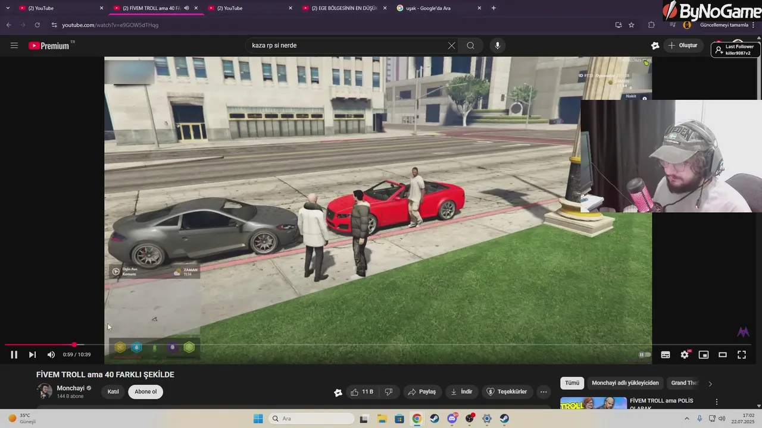This screenshot has height=428, width=762.
Task: Open a new browser tab with plus
Action: pos(494,8)
